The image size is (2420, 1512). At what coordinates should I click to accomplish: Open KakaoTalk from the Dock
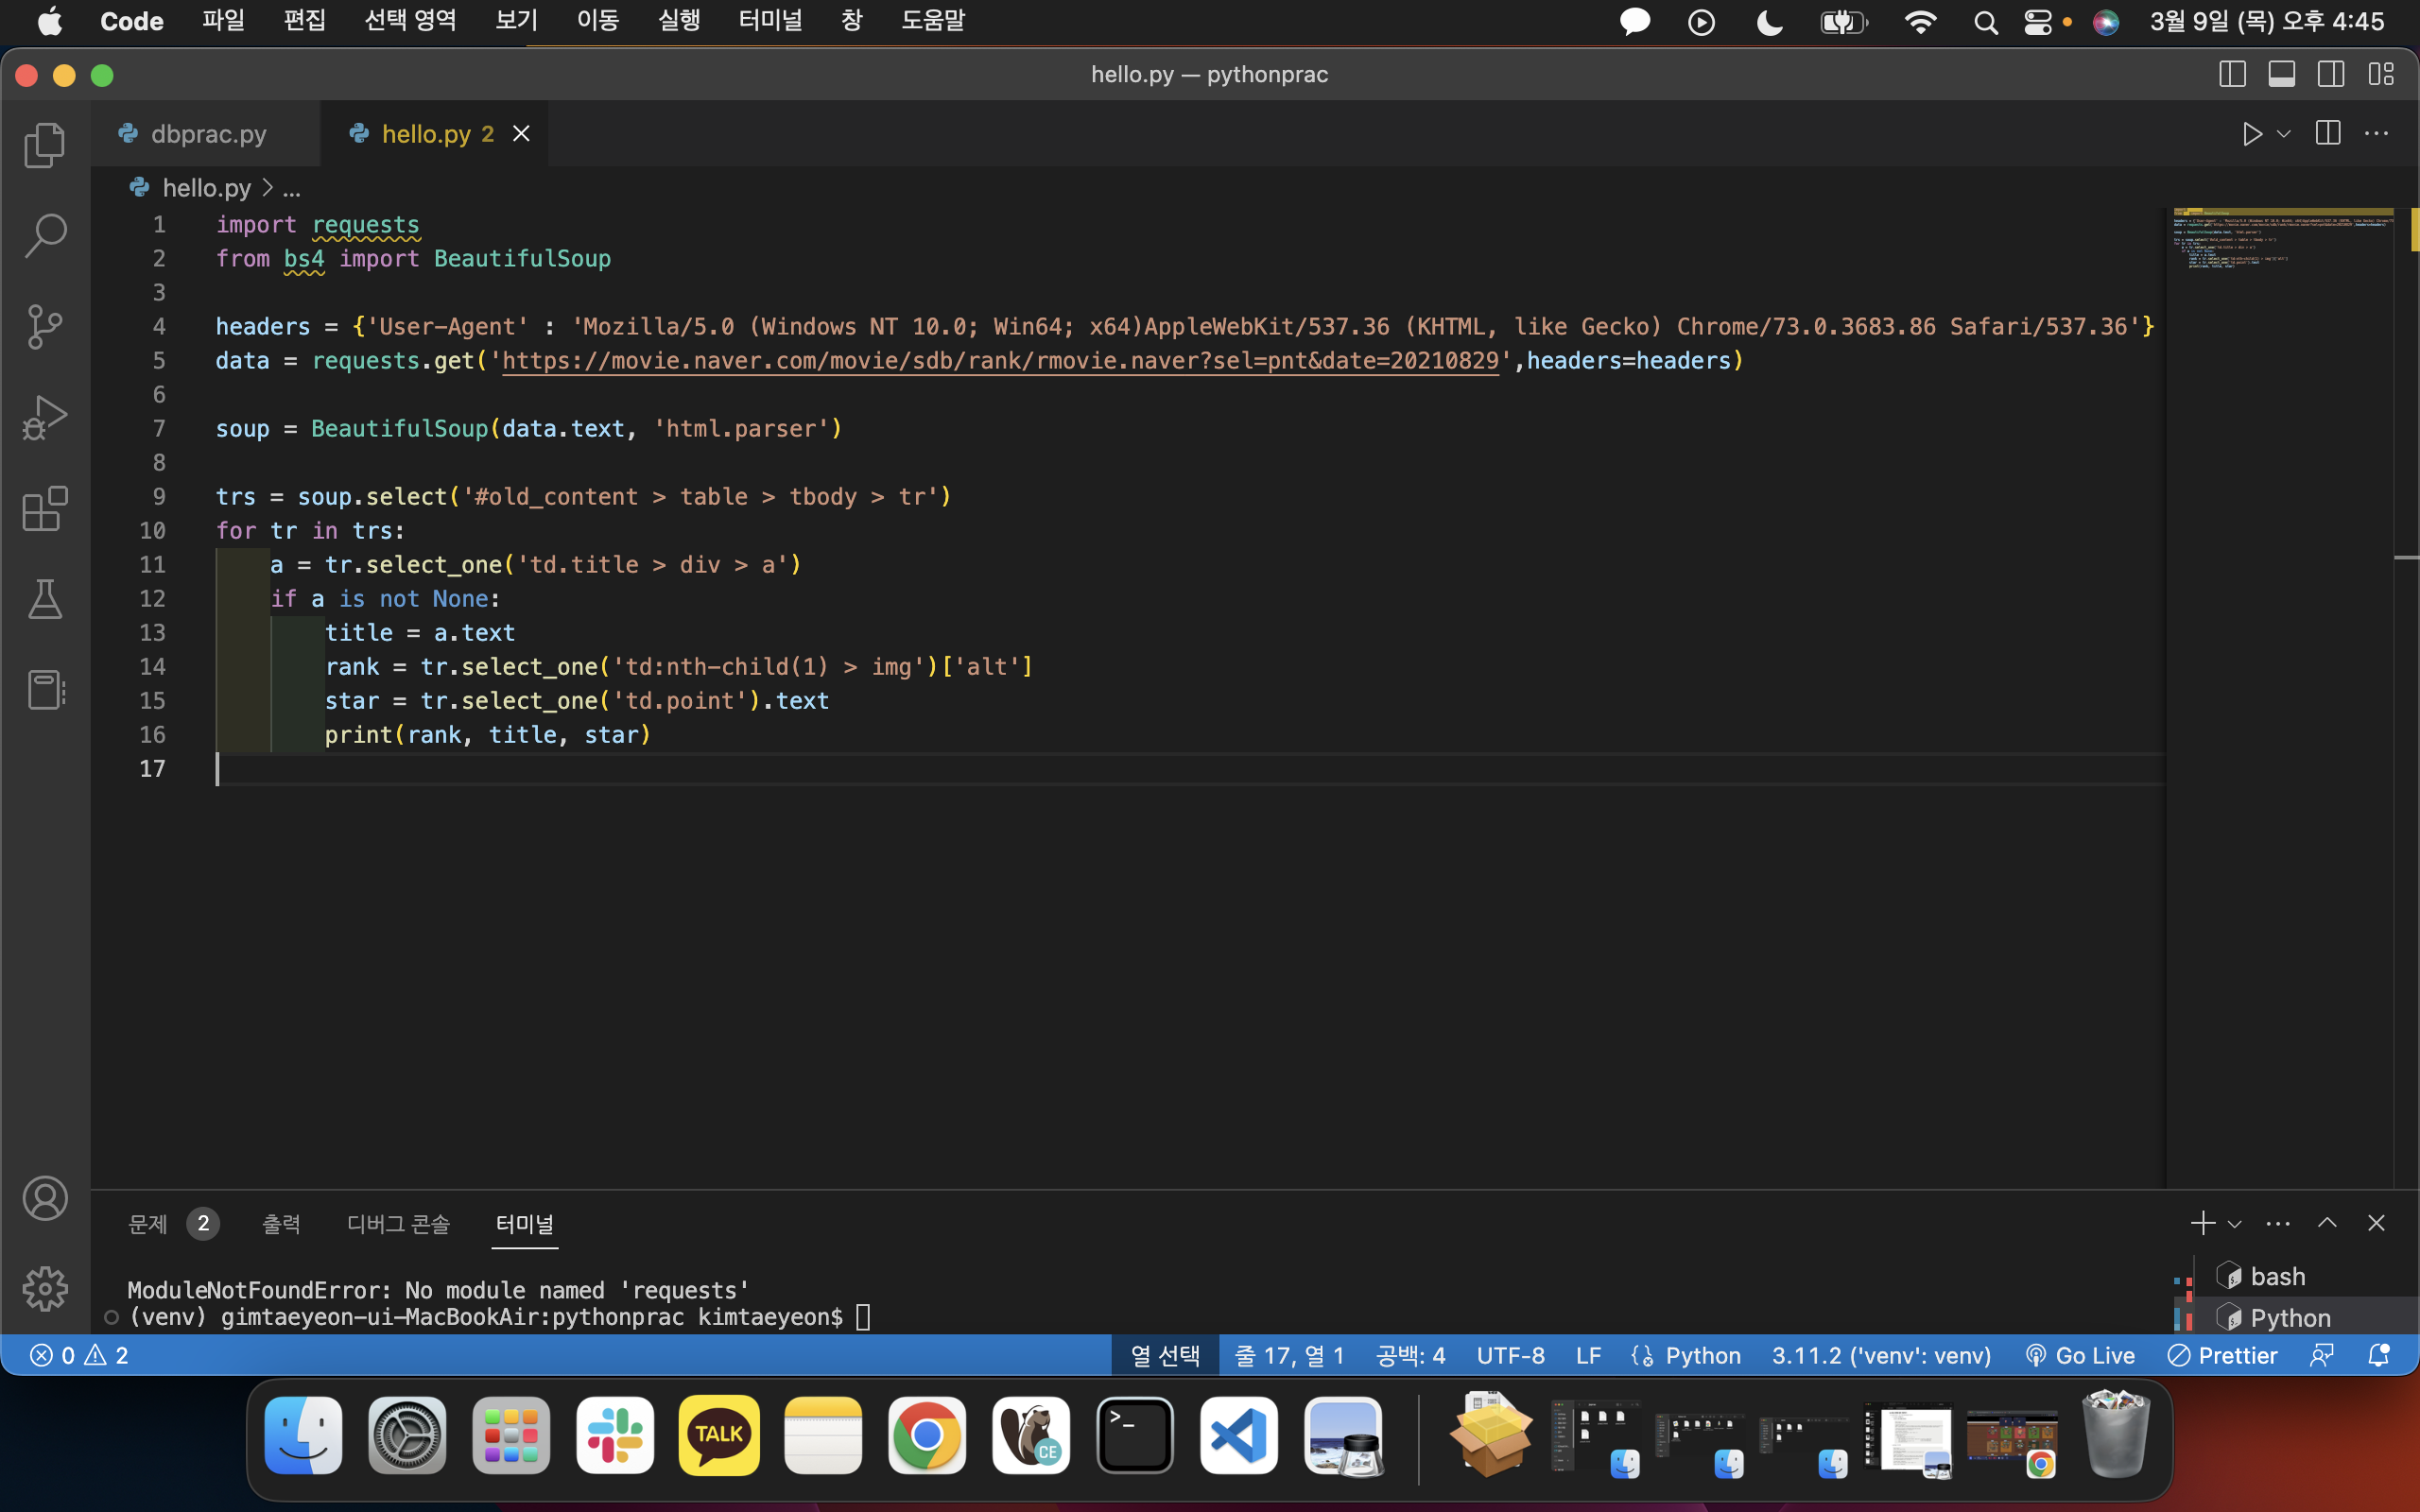pyautogui.click(x=719, y=1436)
